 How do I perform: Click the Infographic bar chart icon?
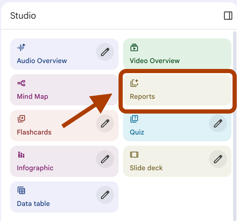[21, 154]
